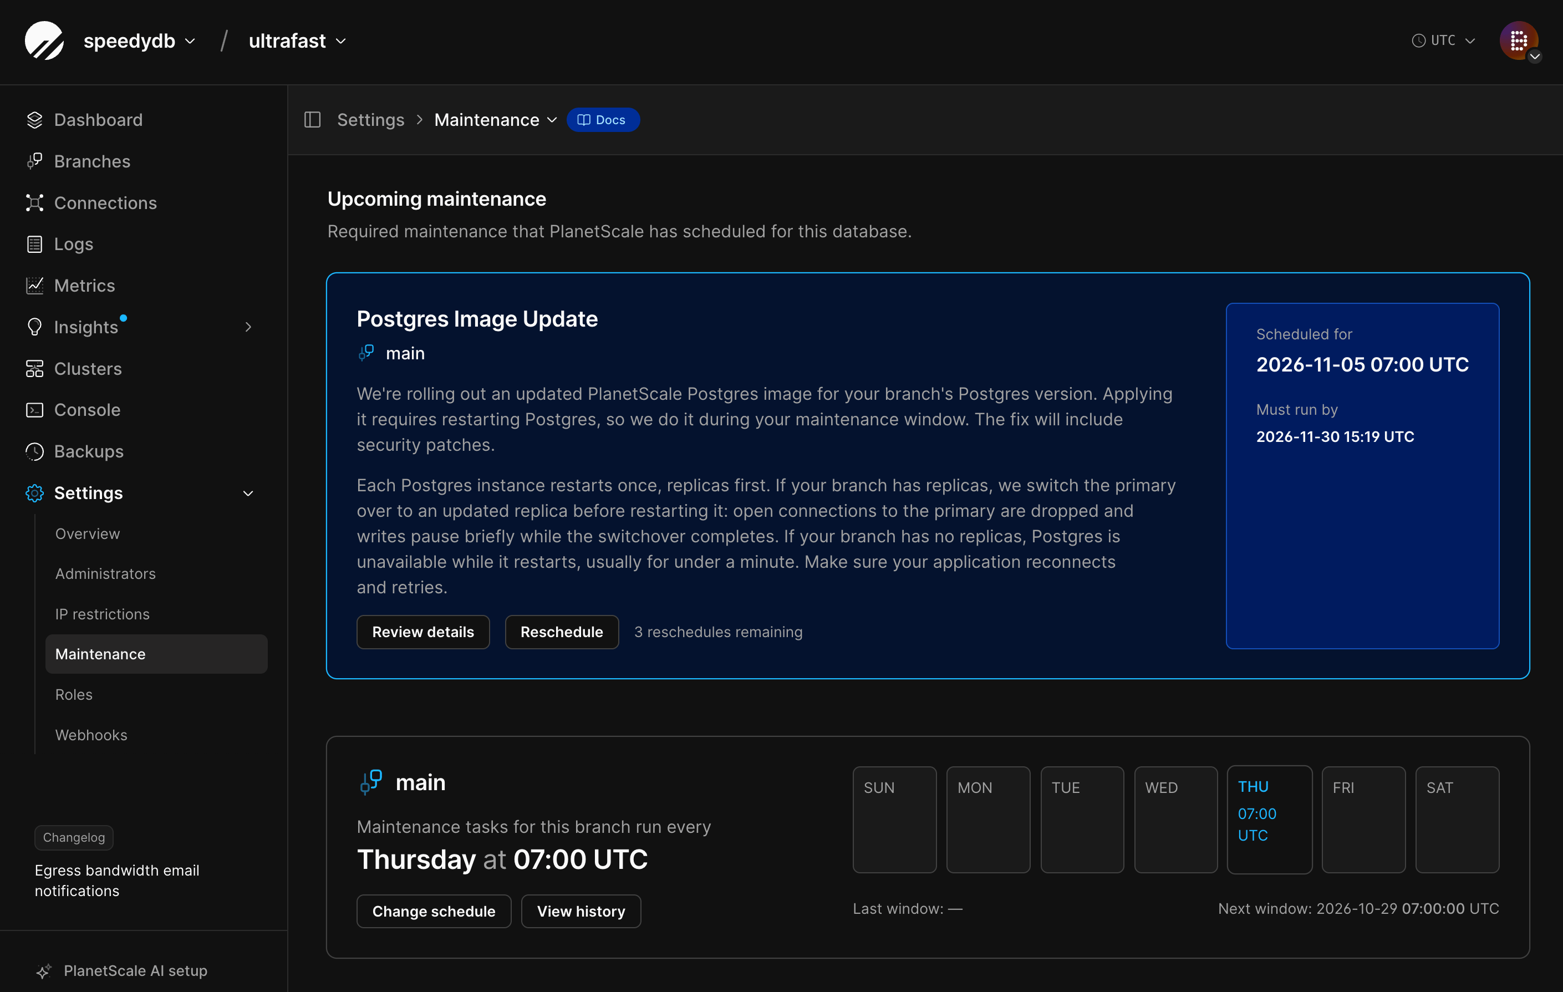The height and width of the screenshot is (992, 1563).
Task: Expand the Insights submenu chevron
Action: click(248, 327)
